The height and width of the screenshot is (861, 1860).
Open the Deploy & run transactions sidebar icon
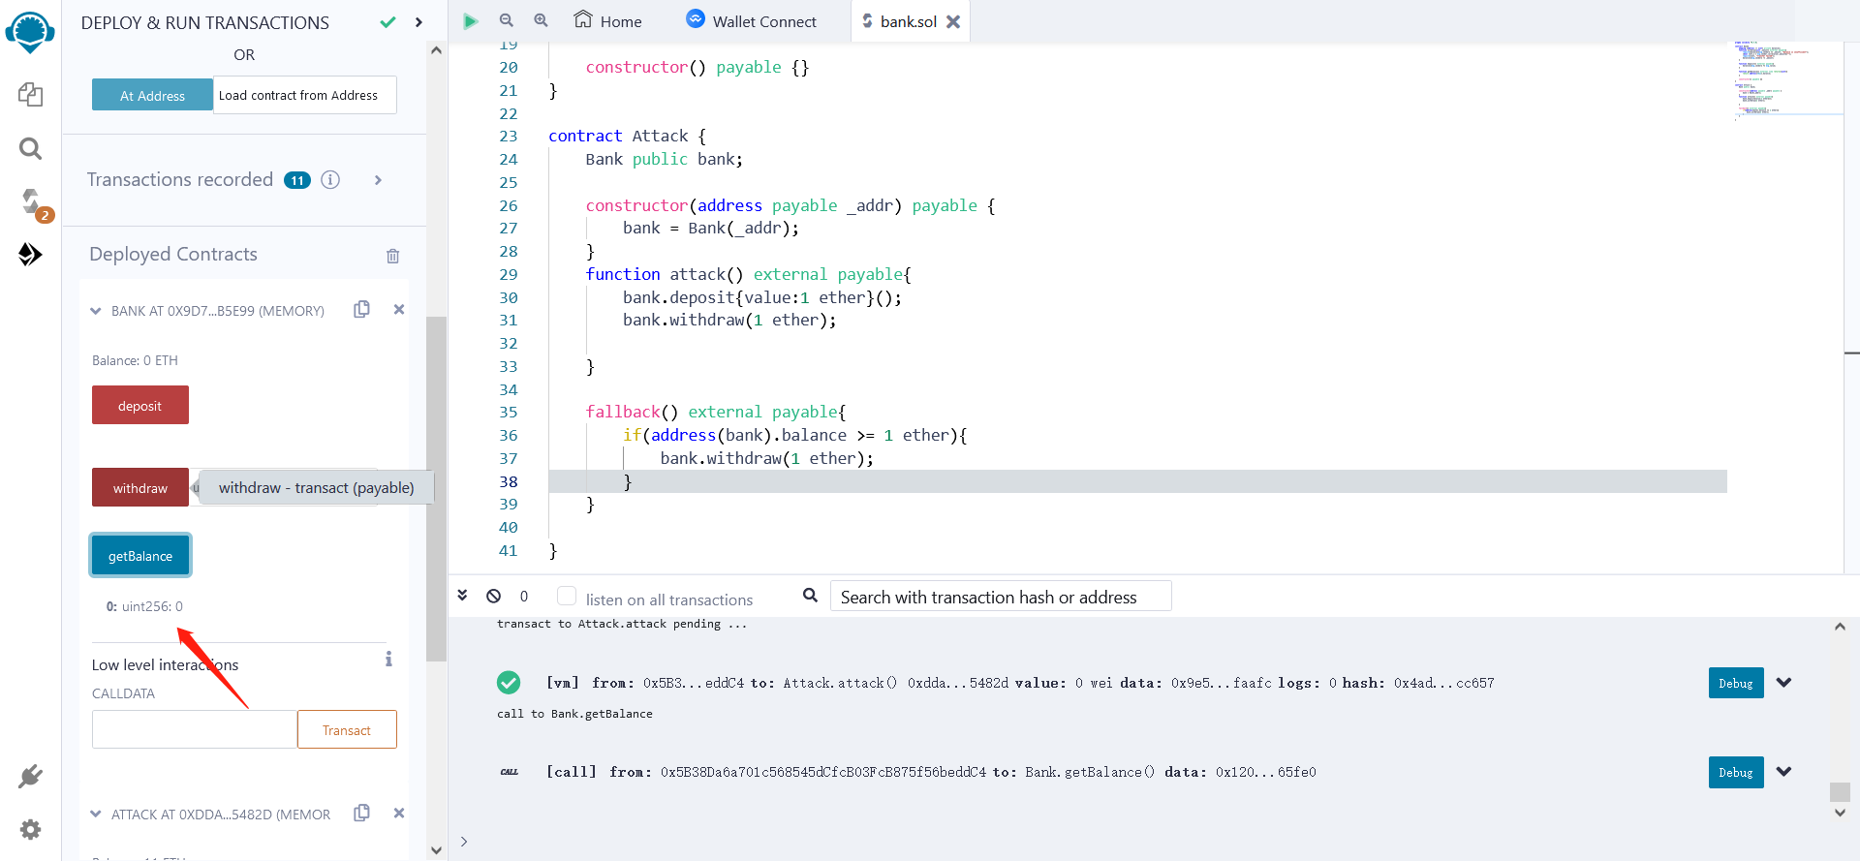pyautogui.click(x=30, y=255)
